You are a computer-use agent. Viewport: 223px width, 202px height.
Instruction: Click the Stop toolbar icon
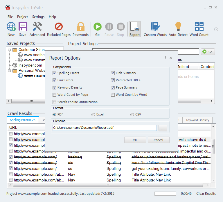(121, 27)
